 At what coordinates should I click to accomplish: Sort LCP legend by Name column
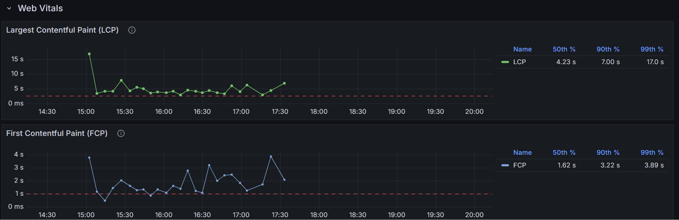tap(522, 49)
